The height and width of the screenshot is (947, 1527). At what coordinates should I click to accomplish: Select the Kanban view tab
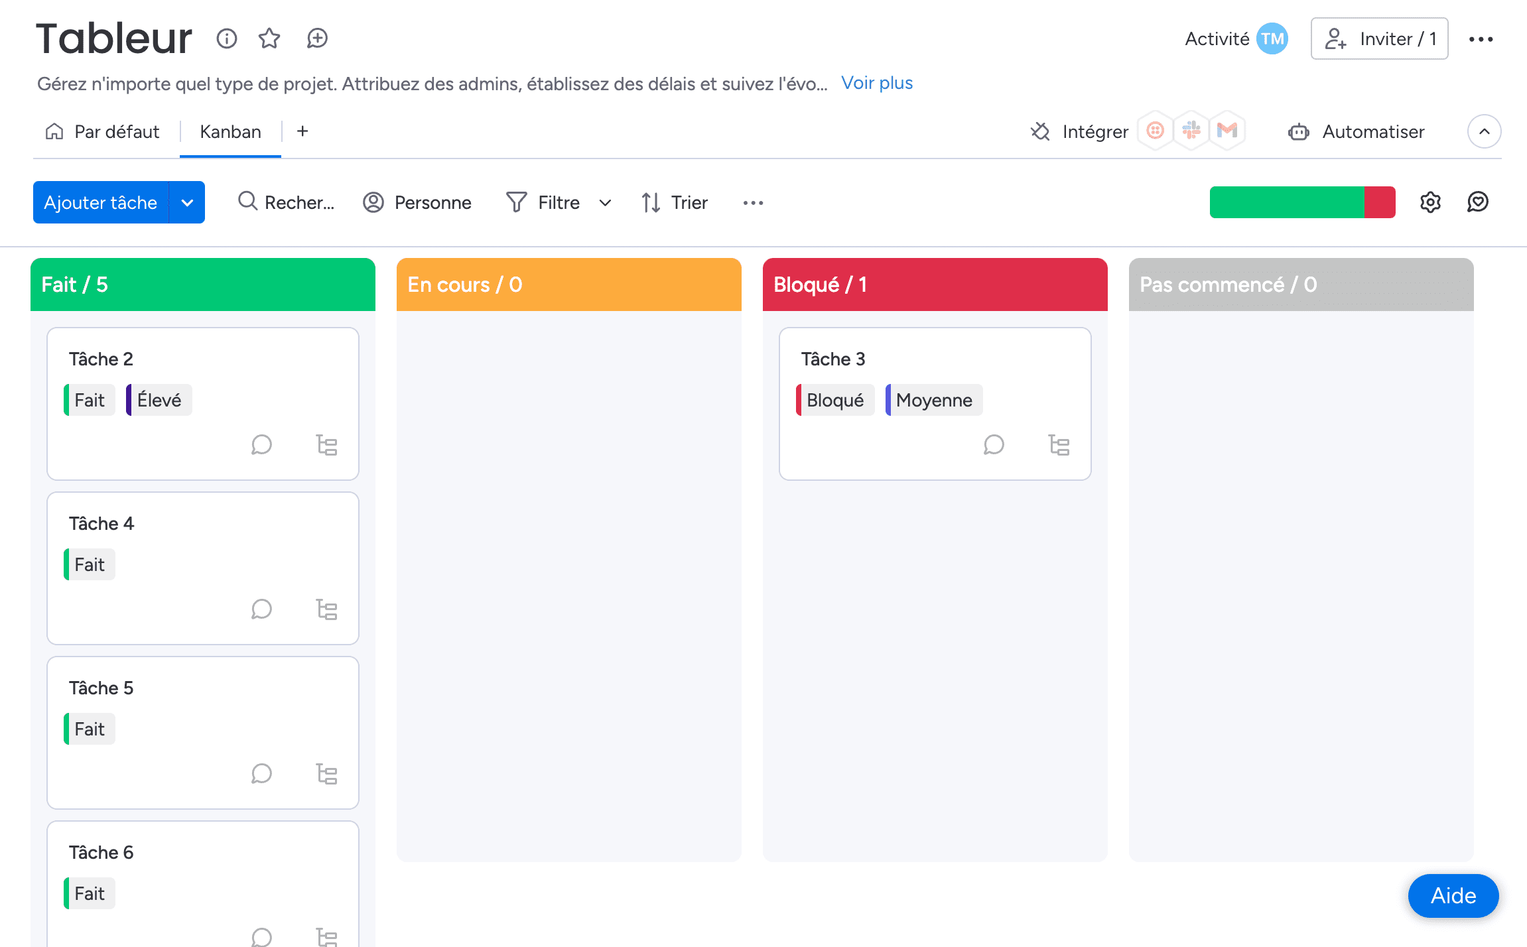(230, 131)
